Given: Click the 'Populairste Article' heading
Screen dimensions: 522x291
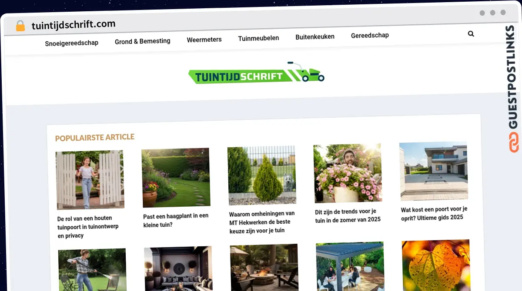Looking at the screenshot, I should pos(95,138).
